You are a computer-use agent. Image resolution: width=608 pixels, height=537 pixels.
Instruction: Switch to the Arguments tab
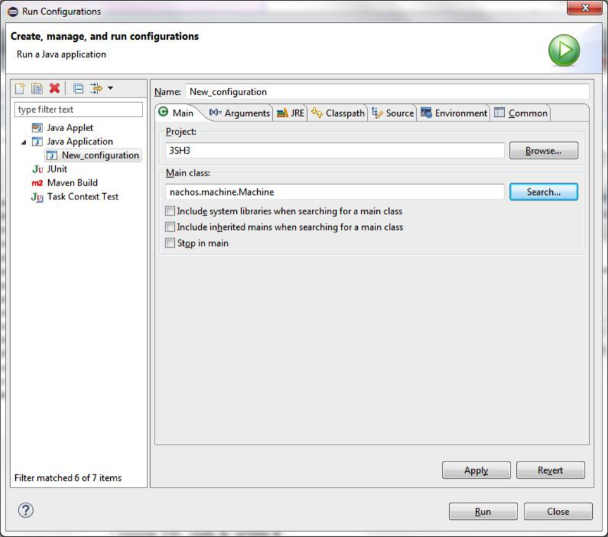coord(240,113)
